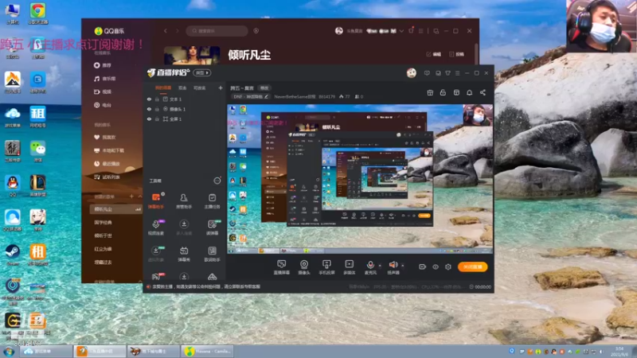
Task: Edit the DNF stream category tag
Action: tap(251, 96)
